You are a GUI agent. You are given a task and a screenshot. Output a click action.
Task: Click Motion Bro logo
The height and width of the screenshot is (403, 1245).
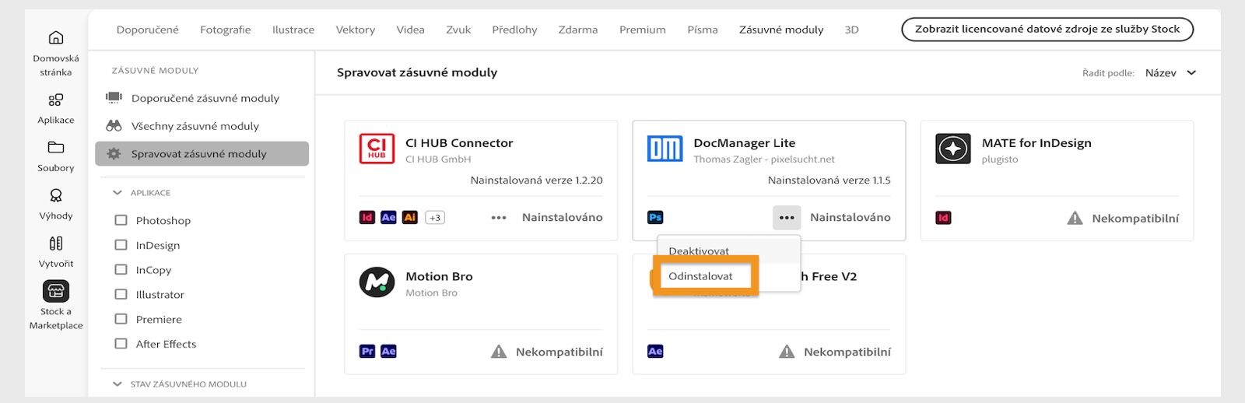[x=377, y=282]
